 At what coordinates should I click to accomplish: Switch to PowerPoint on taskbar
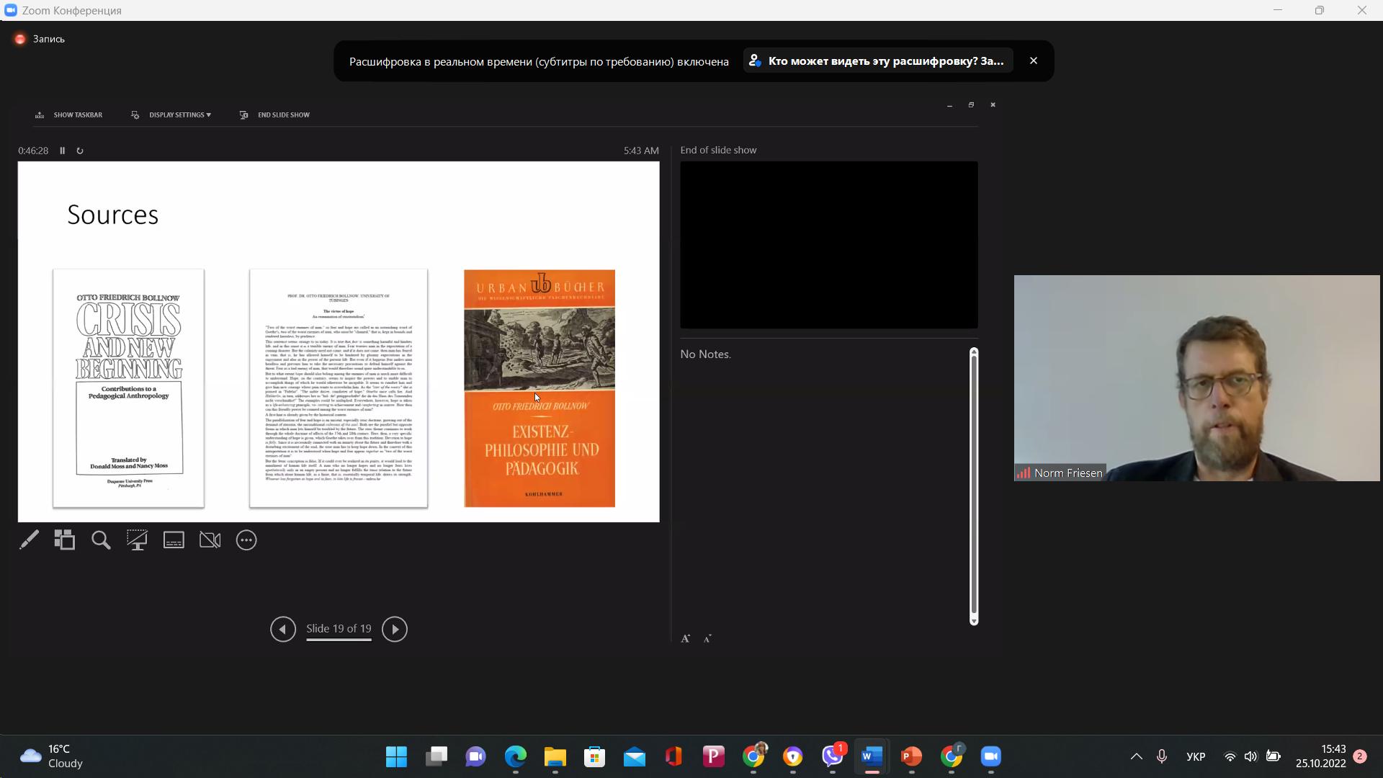(x=911, y=756)
